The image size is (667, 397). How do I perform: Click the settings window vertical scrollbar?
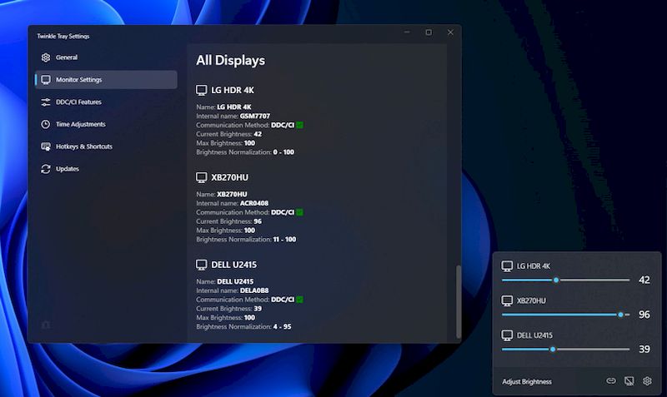(456, 300)
